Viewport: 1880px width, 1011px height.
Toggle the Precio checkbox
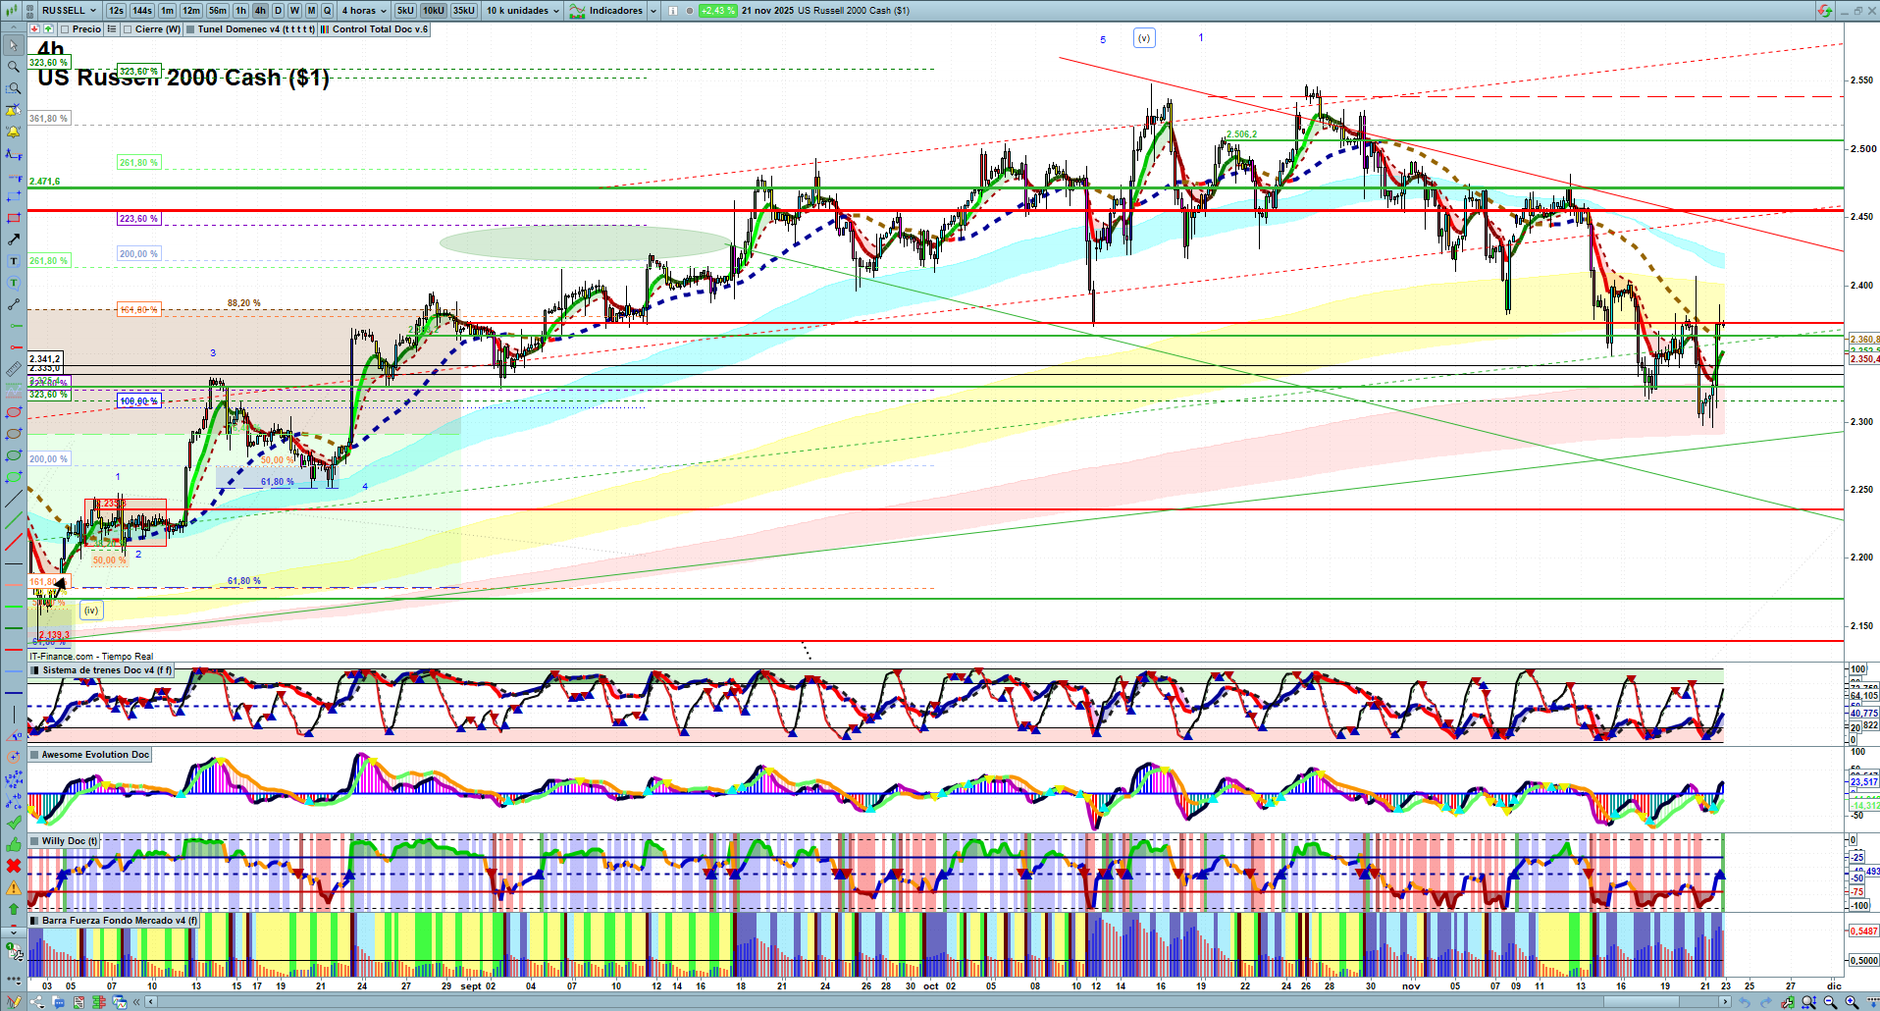[65, 29]
